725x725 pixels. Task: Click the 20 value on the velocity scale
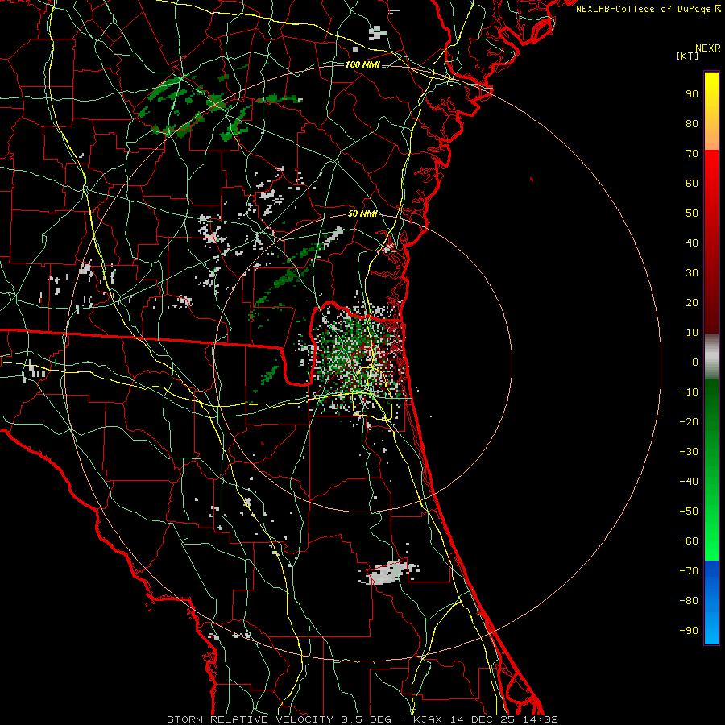[692, 303]
